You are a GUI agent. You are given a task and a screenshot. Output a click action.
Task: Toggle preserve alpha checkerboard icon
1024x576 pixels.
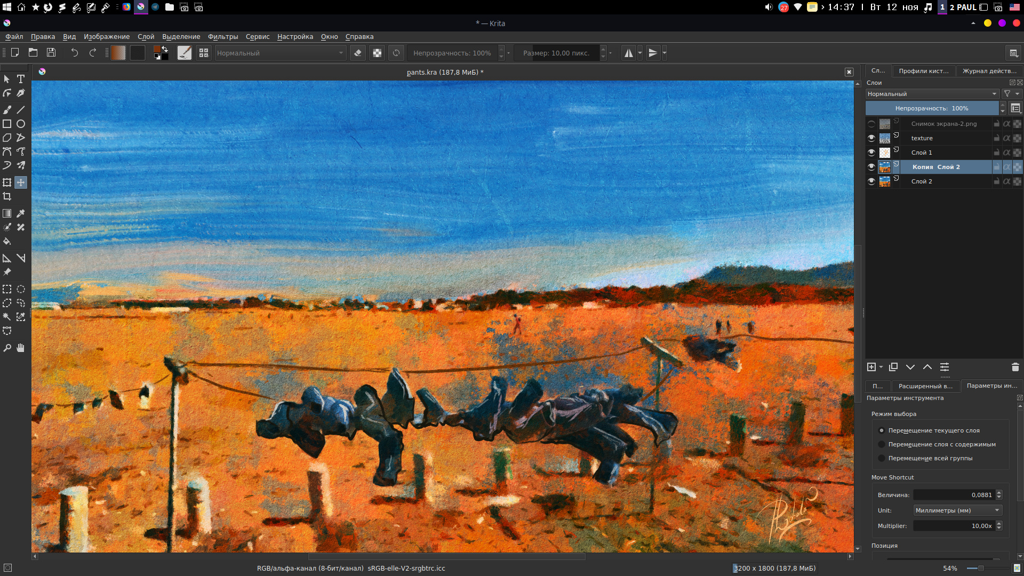pos(377,53)
